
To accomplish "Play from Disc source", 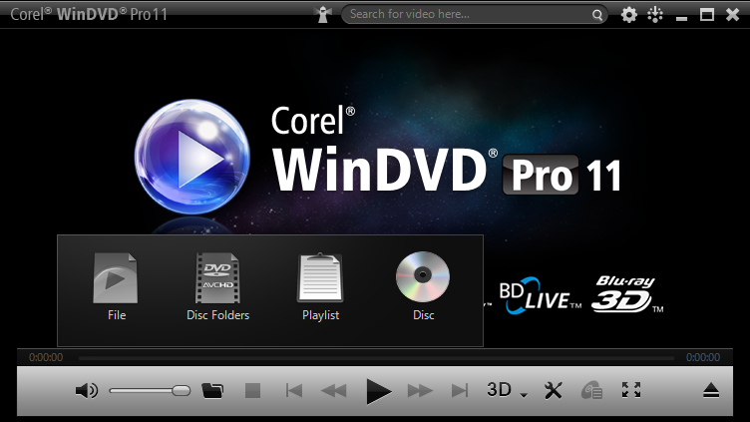I will 423,286.
